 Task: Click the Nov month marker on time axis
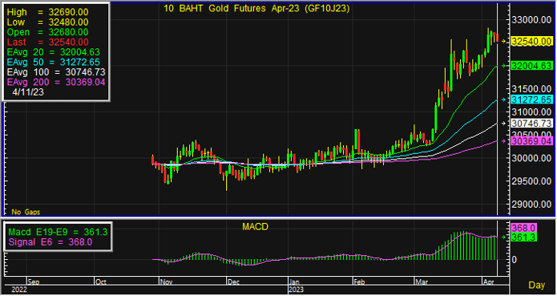point(166,282)
